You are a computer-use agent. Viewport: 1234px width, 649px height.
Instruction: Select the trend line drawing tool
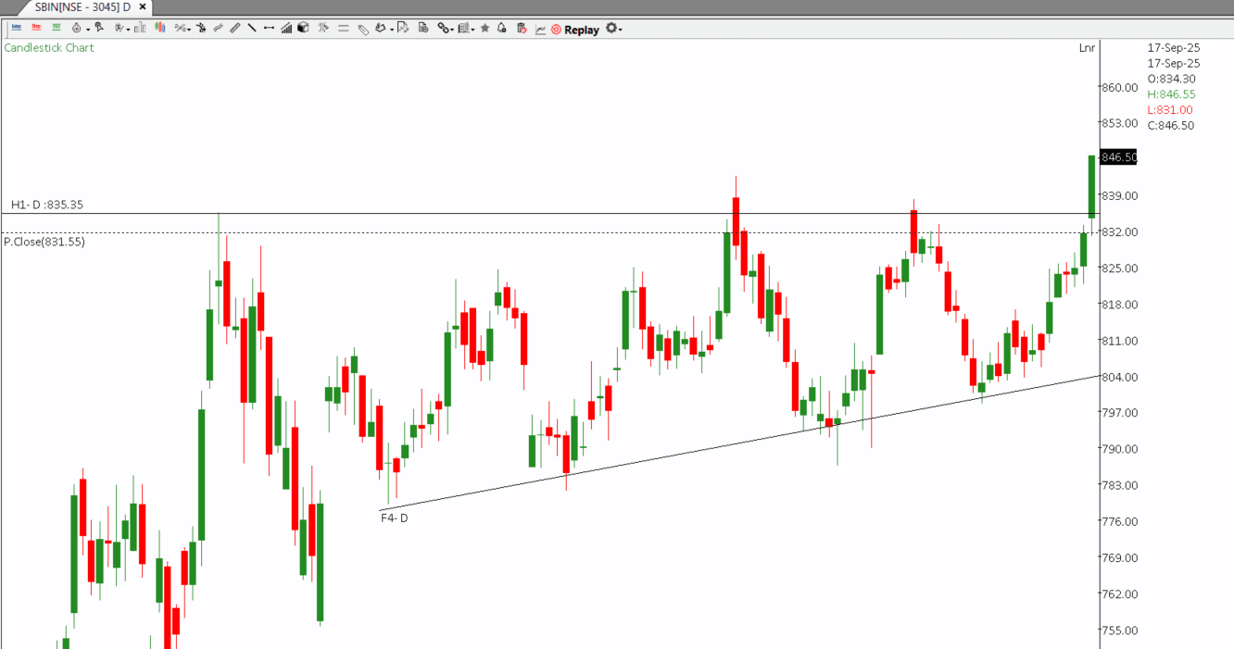pyautogui.click(x=252, y=28)
